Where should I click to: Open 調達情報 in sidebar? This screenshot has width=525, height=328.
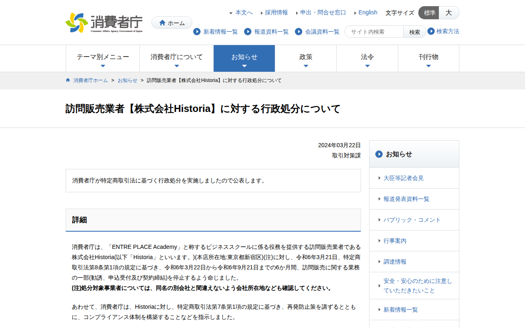coord(395,262)
